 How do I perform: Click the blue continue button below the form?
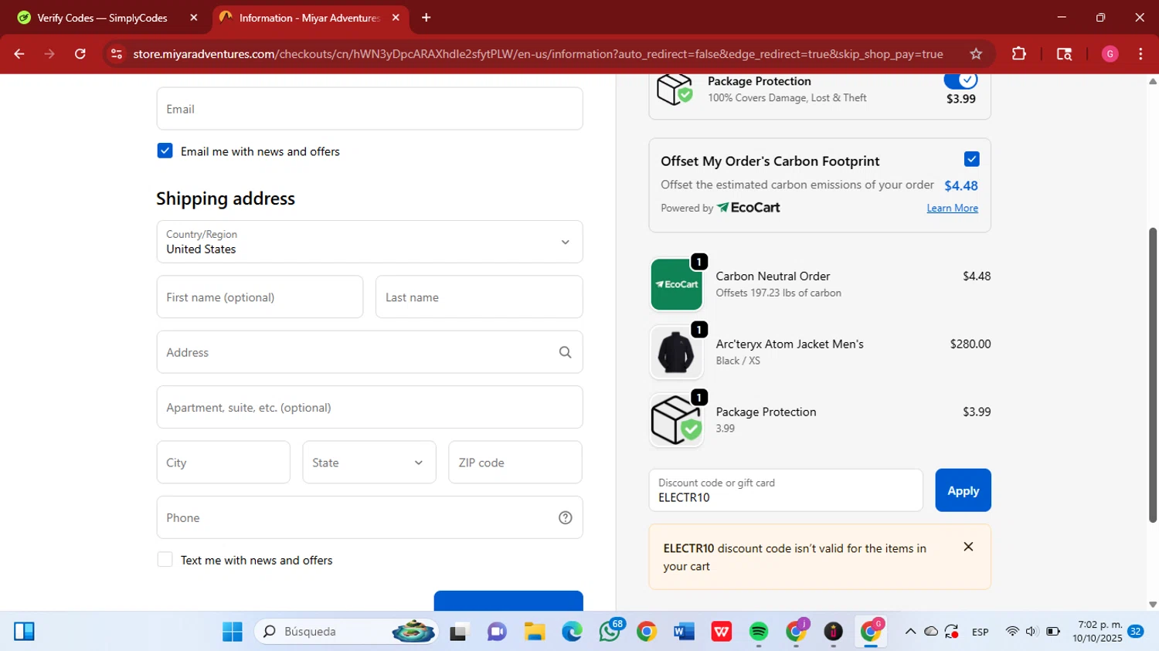[x=508, y=601]
